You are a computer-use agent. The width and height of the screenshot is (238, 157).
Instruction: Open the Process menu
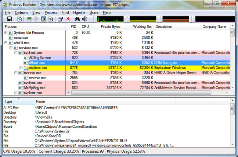tap(51, 12)
